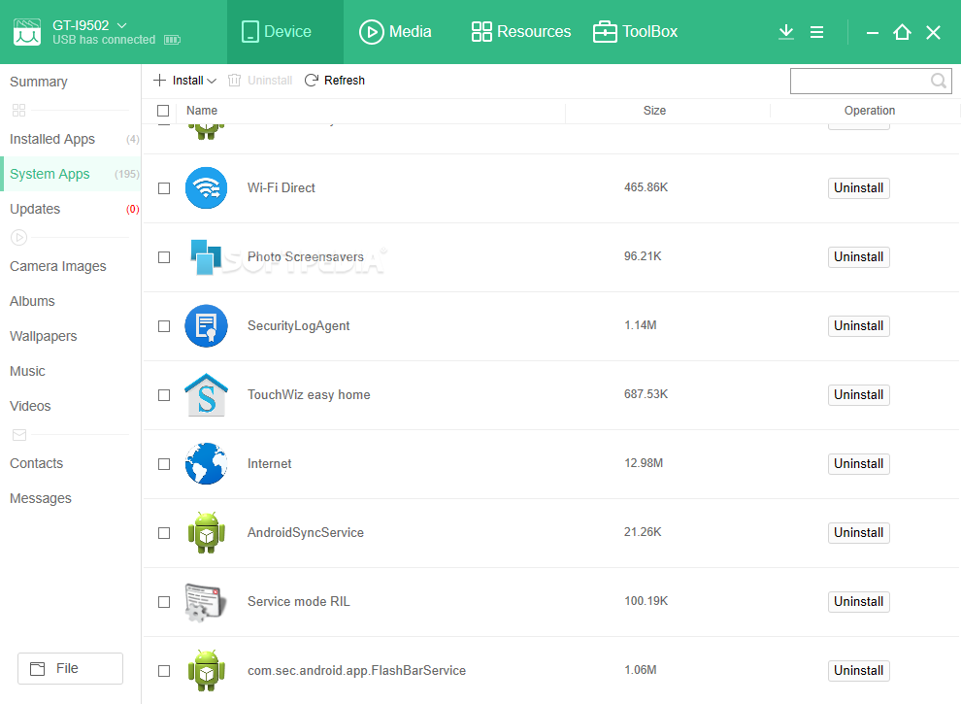The image size is (961, 704).
Task: Open Camera Images in sidebar
Action: pos(58,266)
